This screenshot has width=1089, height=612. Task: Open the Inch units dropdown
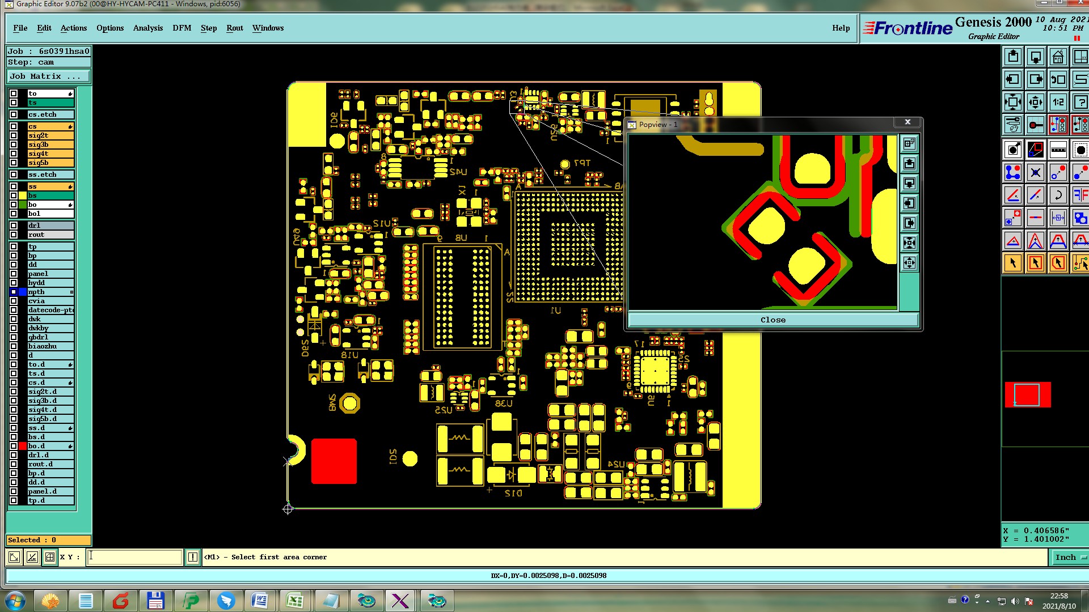[1070, 558]
